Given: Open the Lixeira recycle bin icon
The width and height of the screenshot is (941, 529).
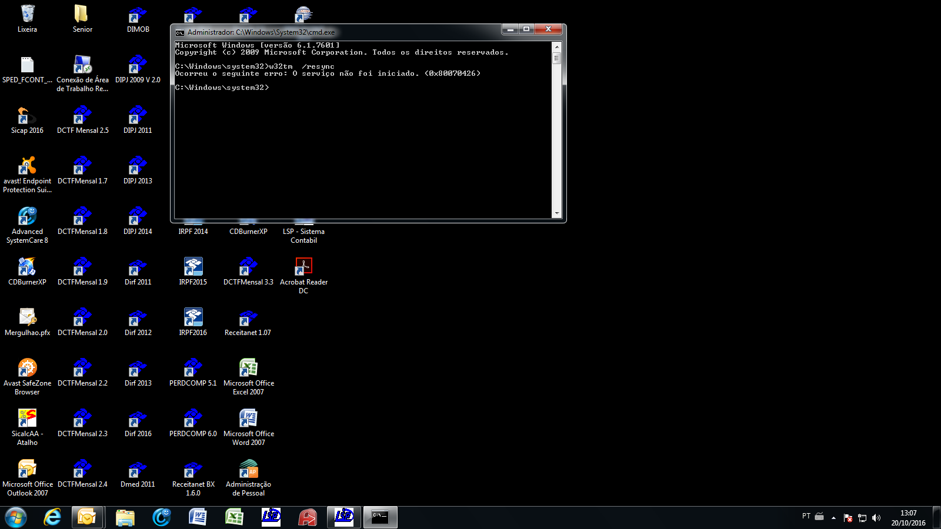Looking at the screenshot, I should tap(27, 18).
